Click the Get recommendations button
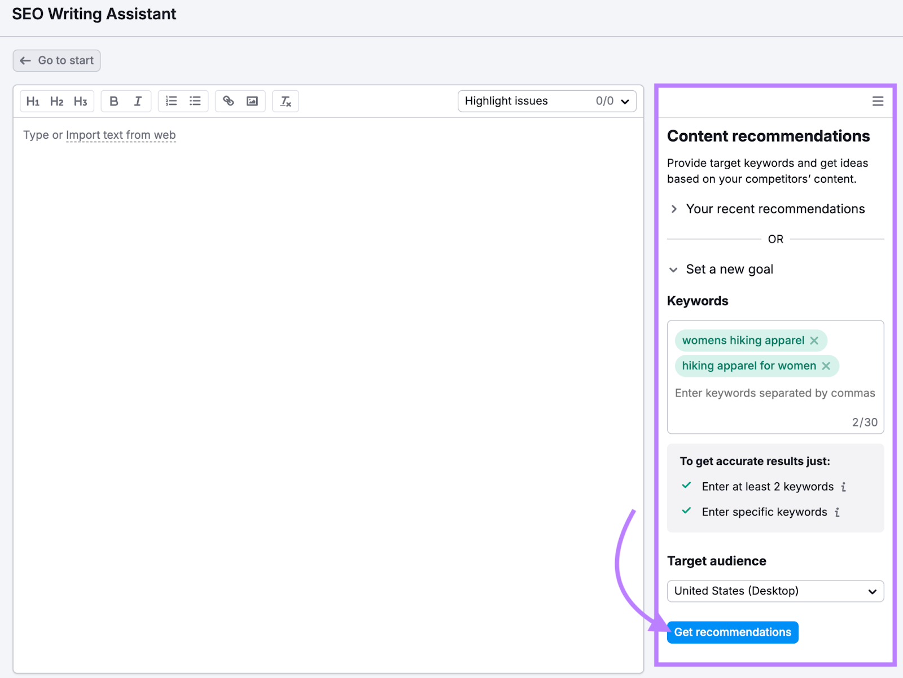This screenshot has width=903, height=678. tap(732, 632)
